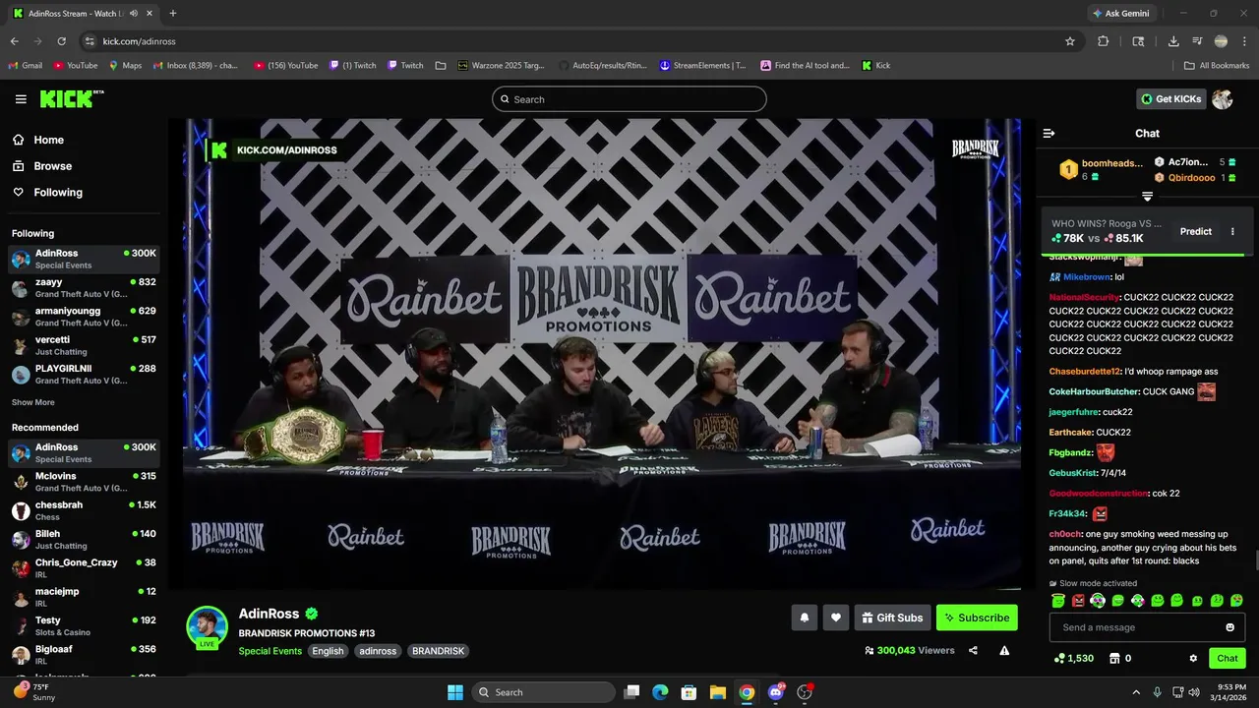This screenshot has height=708, width=1259.
Task: Collapse chat panel with arrow icon
Action: (x=1049, y=133)
